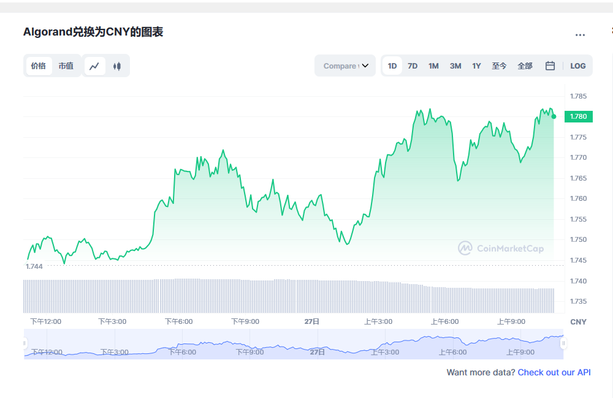Click the right handle of range slider
Viewport: 613px width, 398px height.
563,344
